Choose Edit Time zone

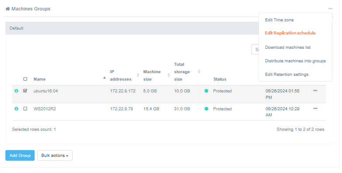(279, 20)
